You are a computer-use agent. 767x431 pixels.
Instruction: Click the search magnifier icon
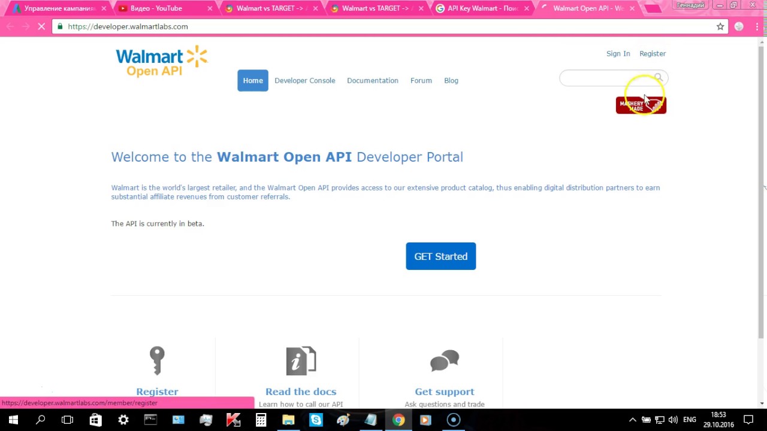tap(659, 78)
